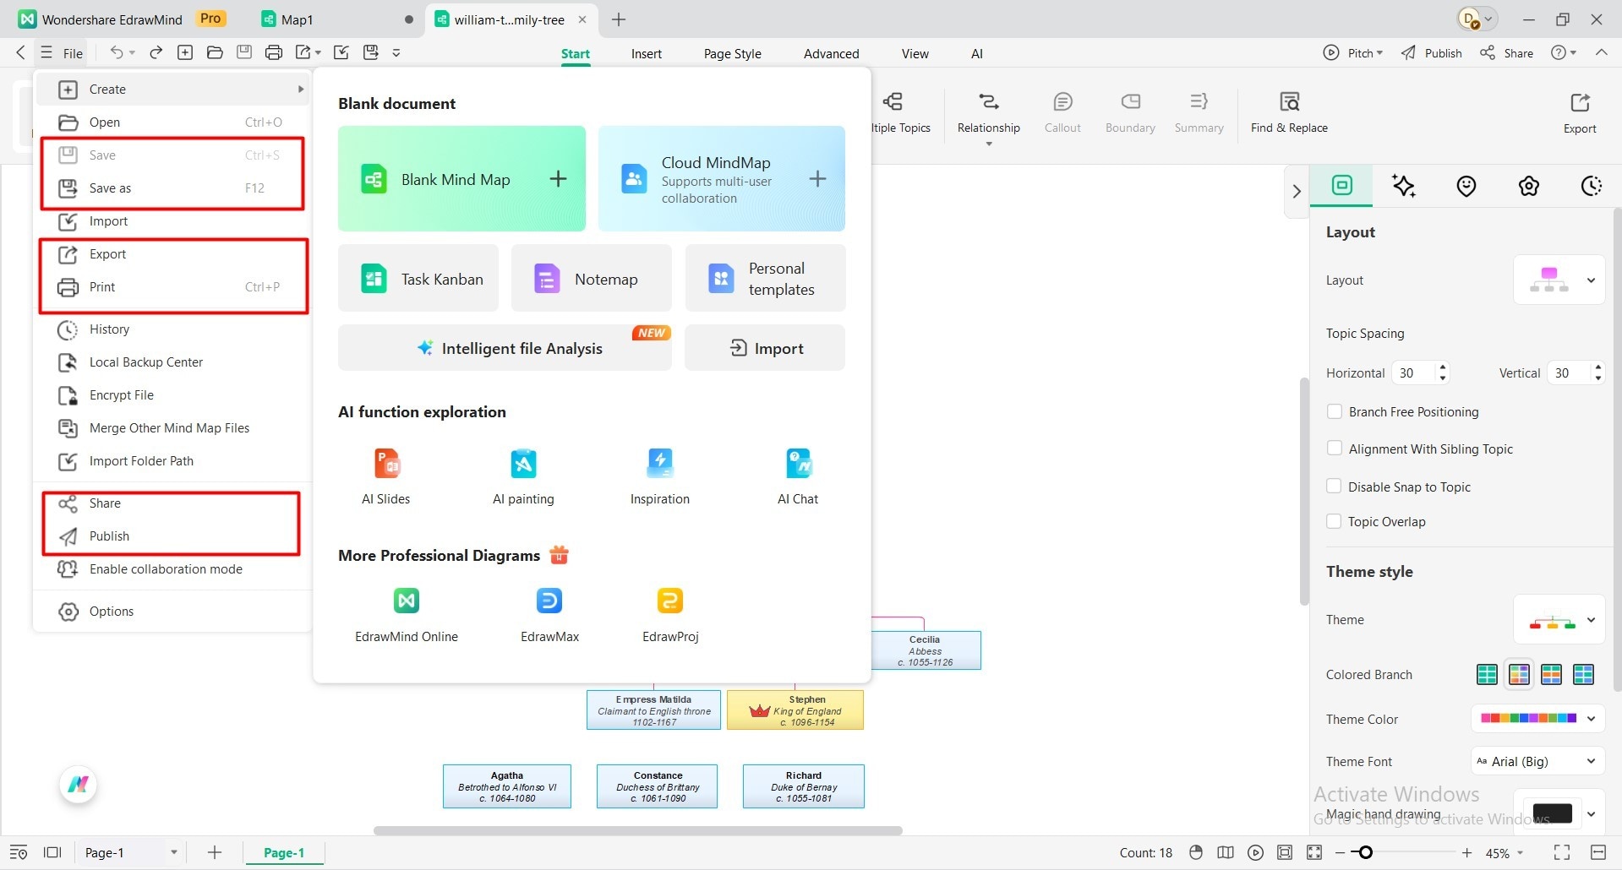Open Intelligent file Analysis
The image size is (1622, 870).
[521, 347]
